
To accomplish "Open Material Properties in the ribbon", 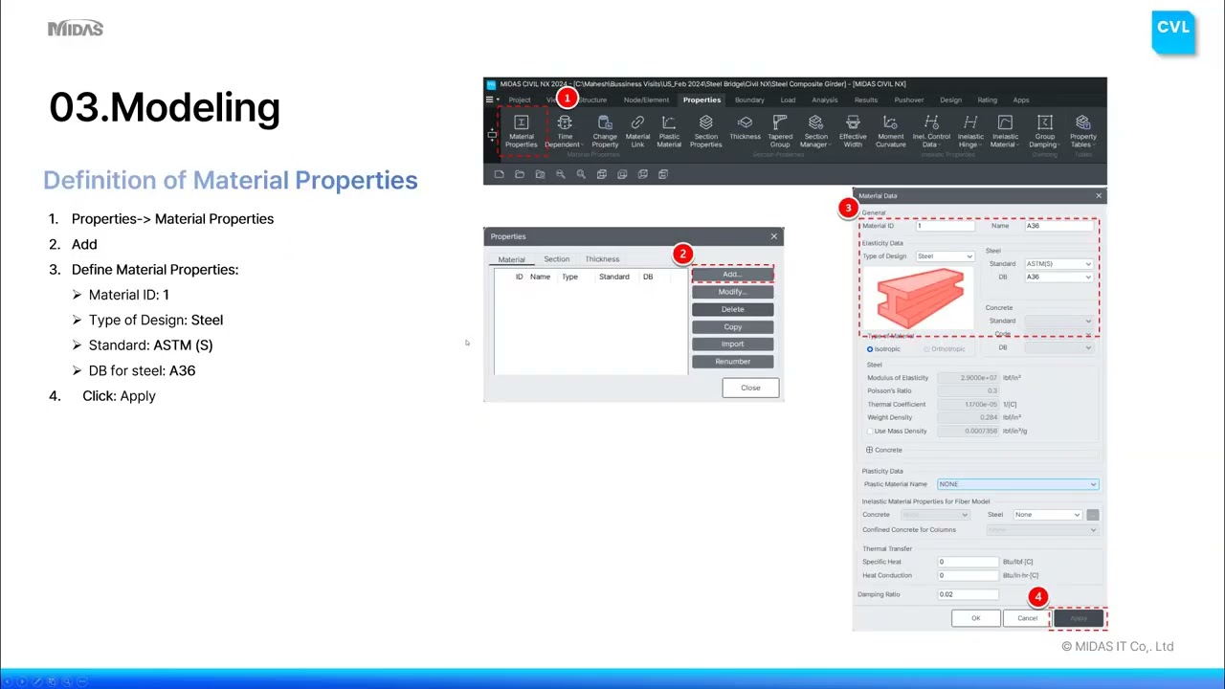I will [x=522, y=131].
